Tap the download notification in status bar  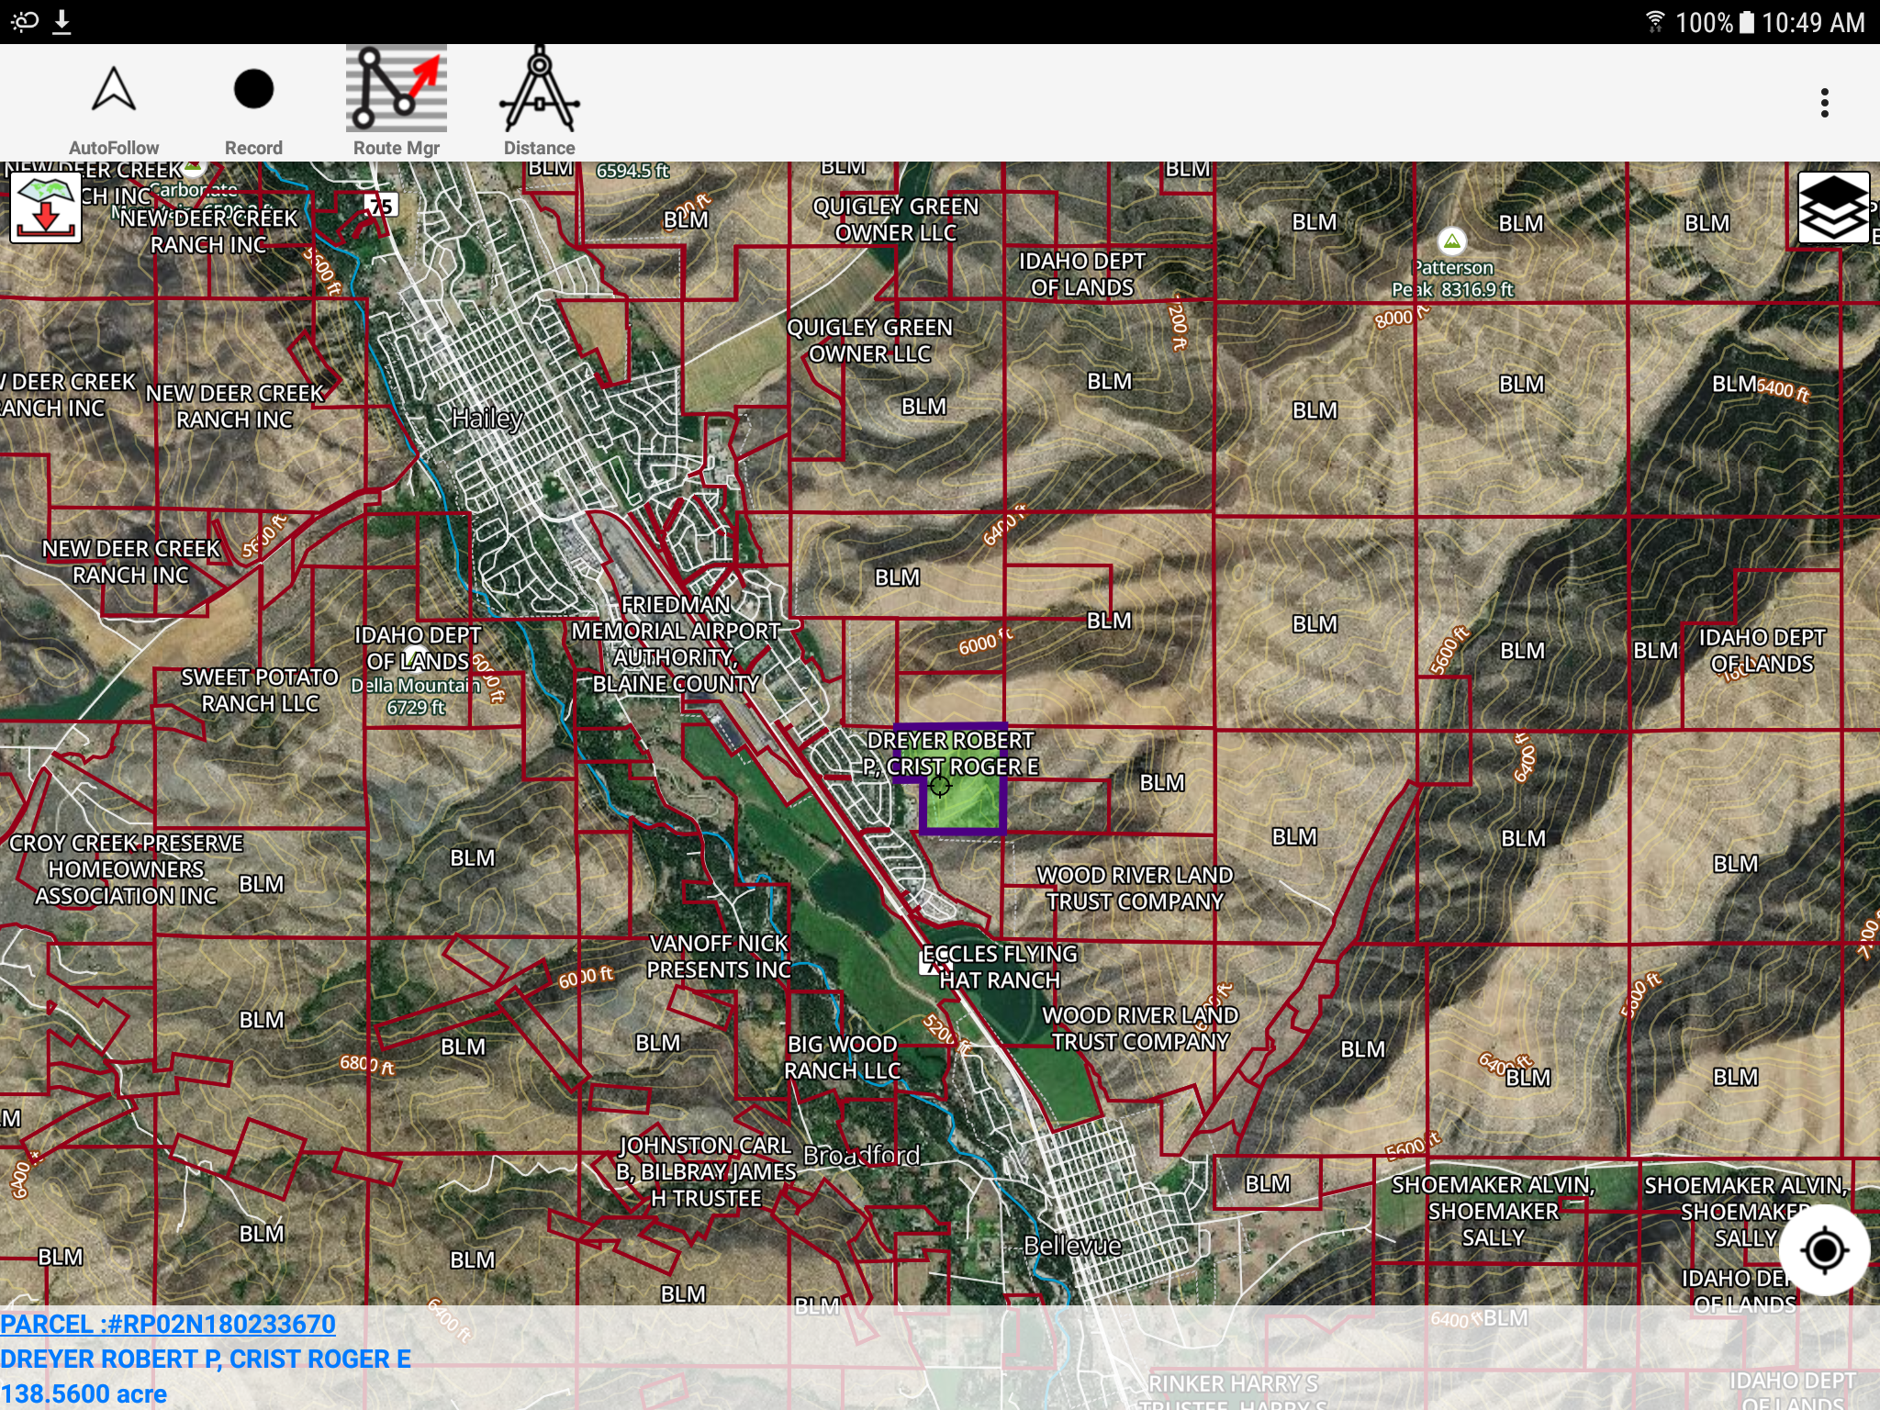click(x=62, y=21)
